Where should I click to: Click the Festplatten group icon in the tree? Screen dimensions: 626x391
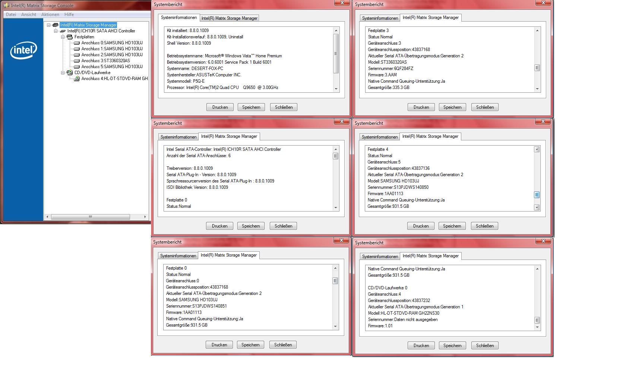70,37
